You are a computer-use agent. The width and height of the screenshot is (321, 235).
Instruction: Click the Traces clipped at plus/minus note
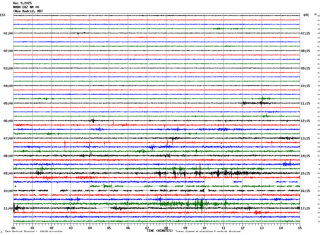coord(208,231)
